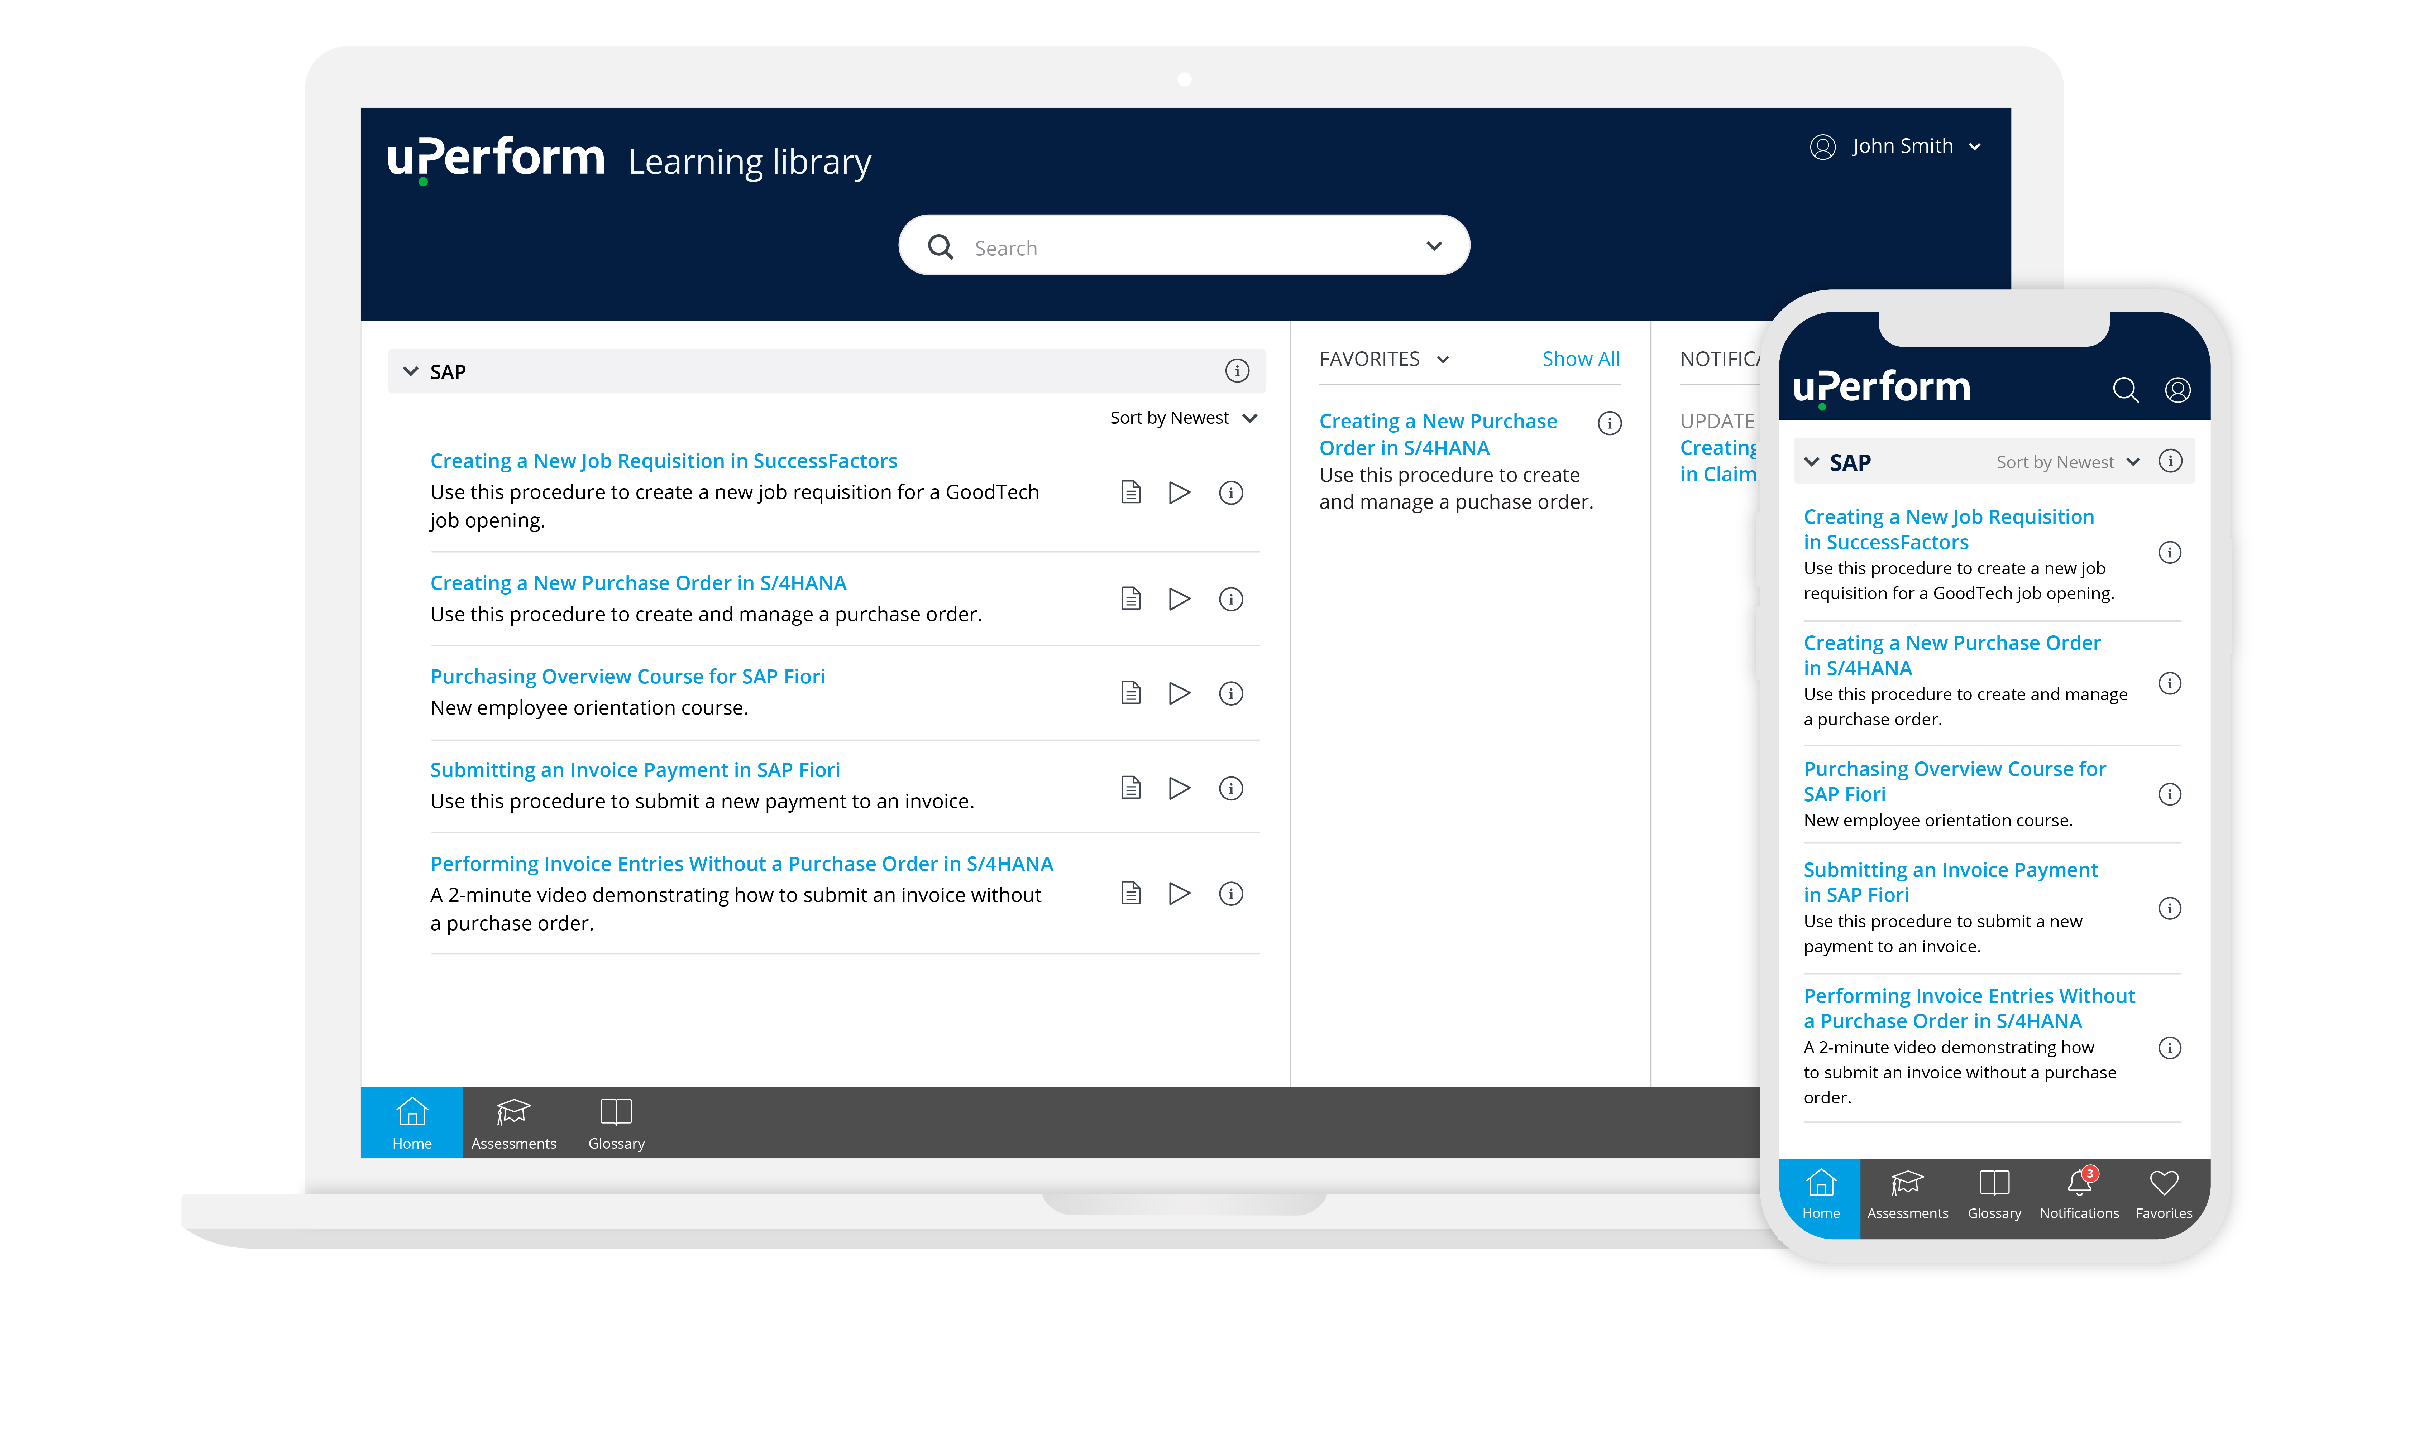
Task: Click into the Search input field
Action: (1159, 248)
